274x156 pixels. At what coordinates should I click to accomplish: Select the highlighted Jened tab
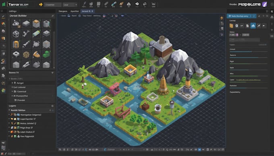[x=87, y=11]
